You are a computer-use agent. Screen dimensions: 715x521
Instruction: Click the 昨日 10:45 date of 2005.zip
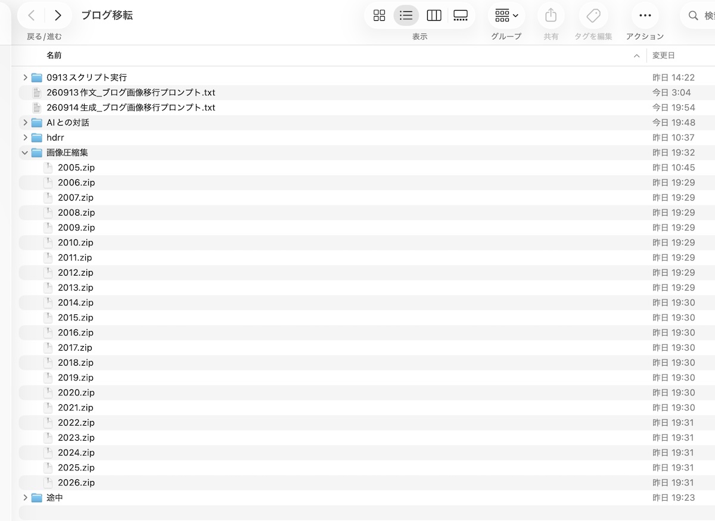pos(674,168)
